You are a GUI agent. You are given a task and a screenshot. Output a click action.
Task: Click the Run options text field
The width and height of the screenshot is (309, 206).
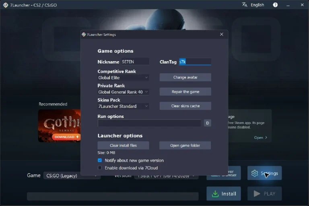tap(149, 123)
